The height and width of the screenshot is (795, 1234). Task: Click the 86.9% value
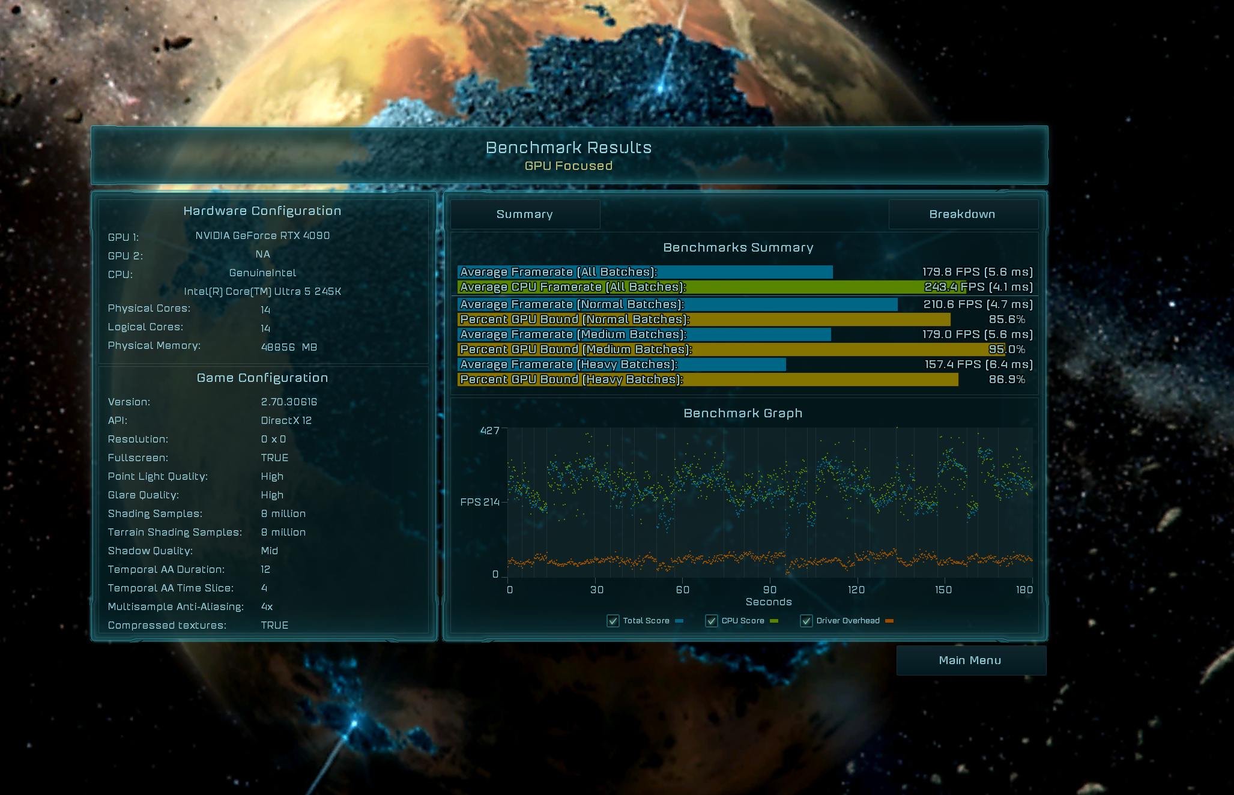(x=1007, y=379)
